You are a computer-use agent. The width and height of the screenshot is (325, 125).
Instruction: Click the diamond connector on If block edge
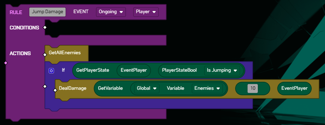(x=45, y=86)
